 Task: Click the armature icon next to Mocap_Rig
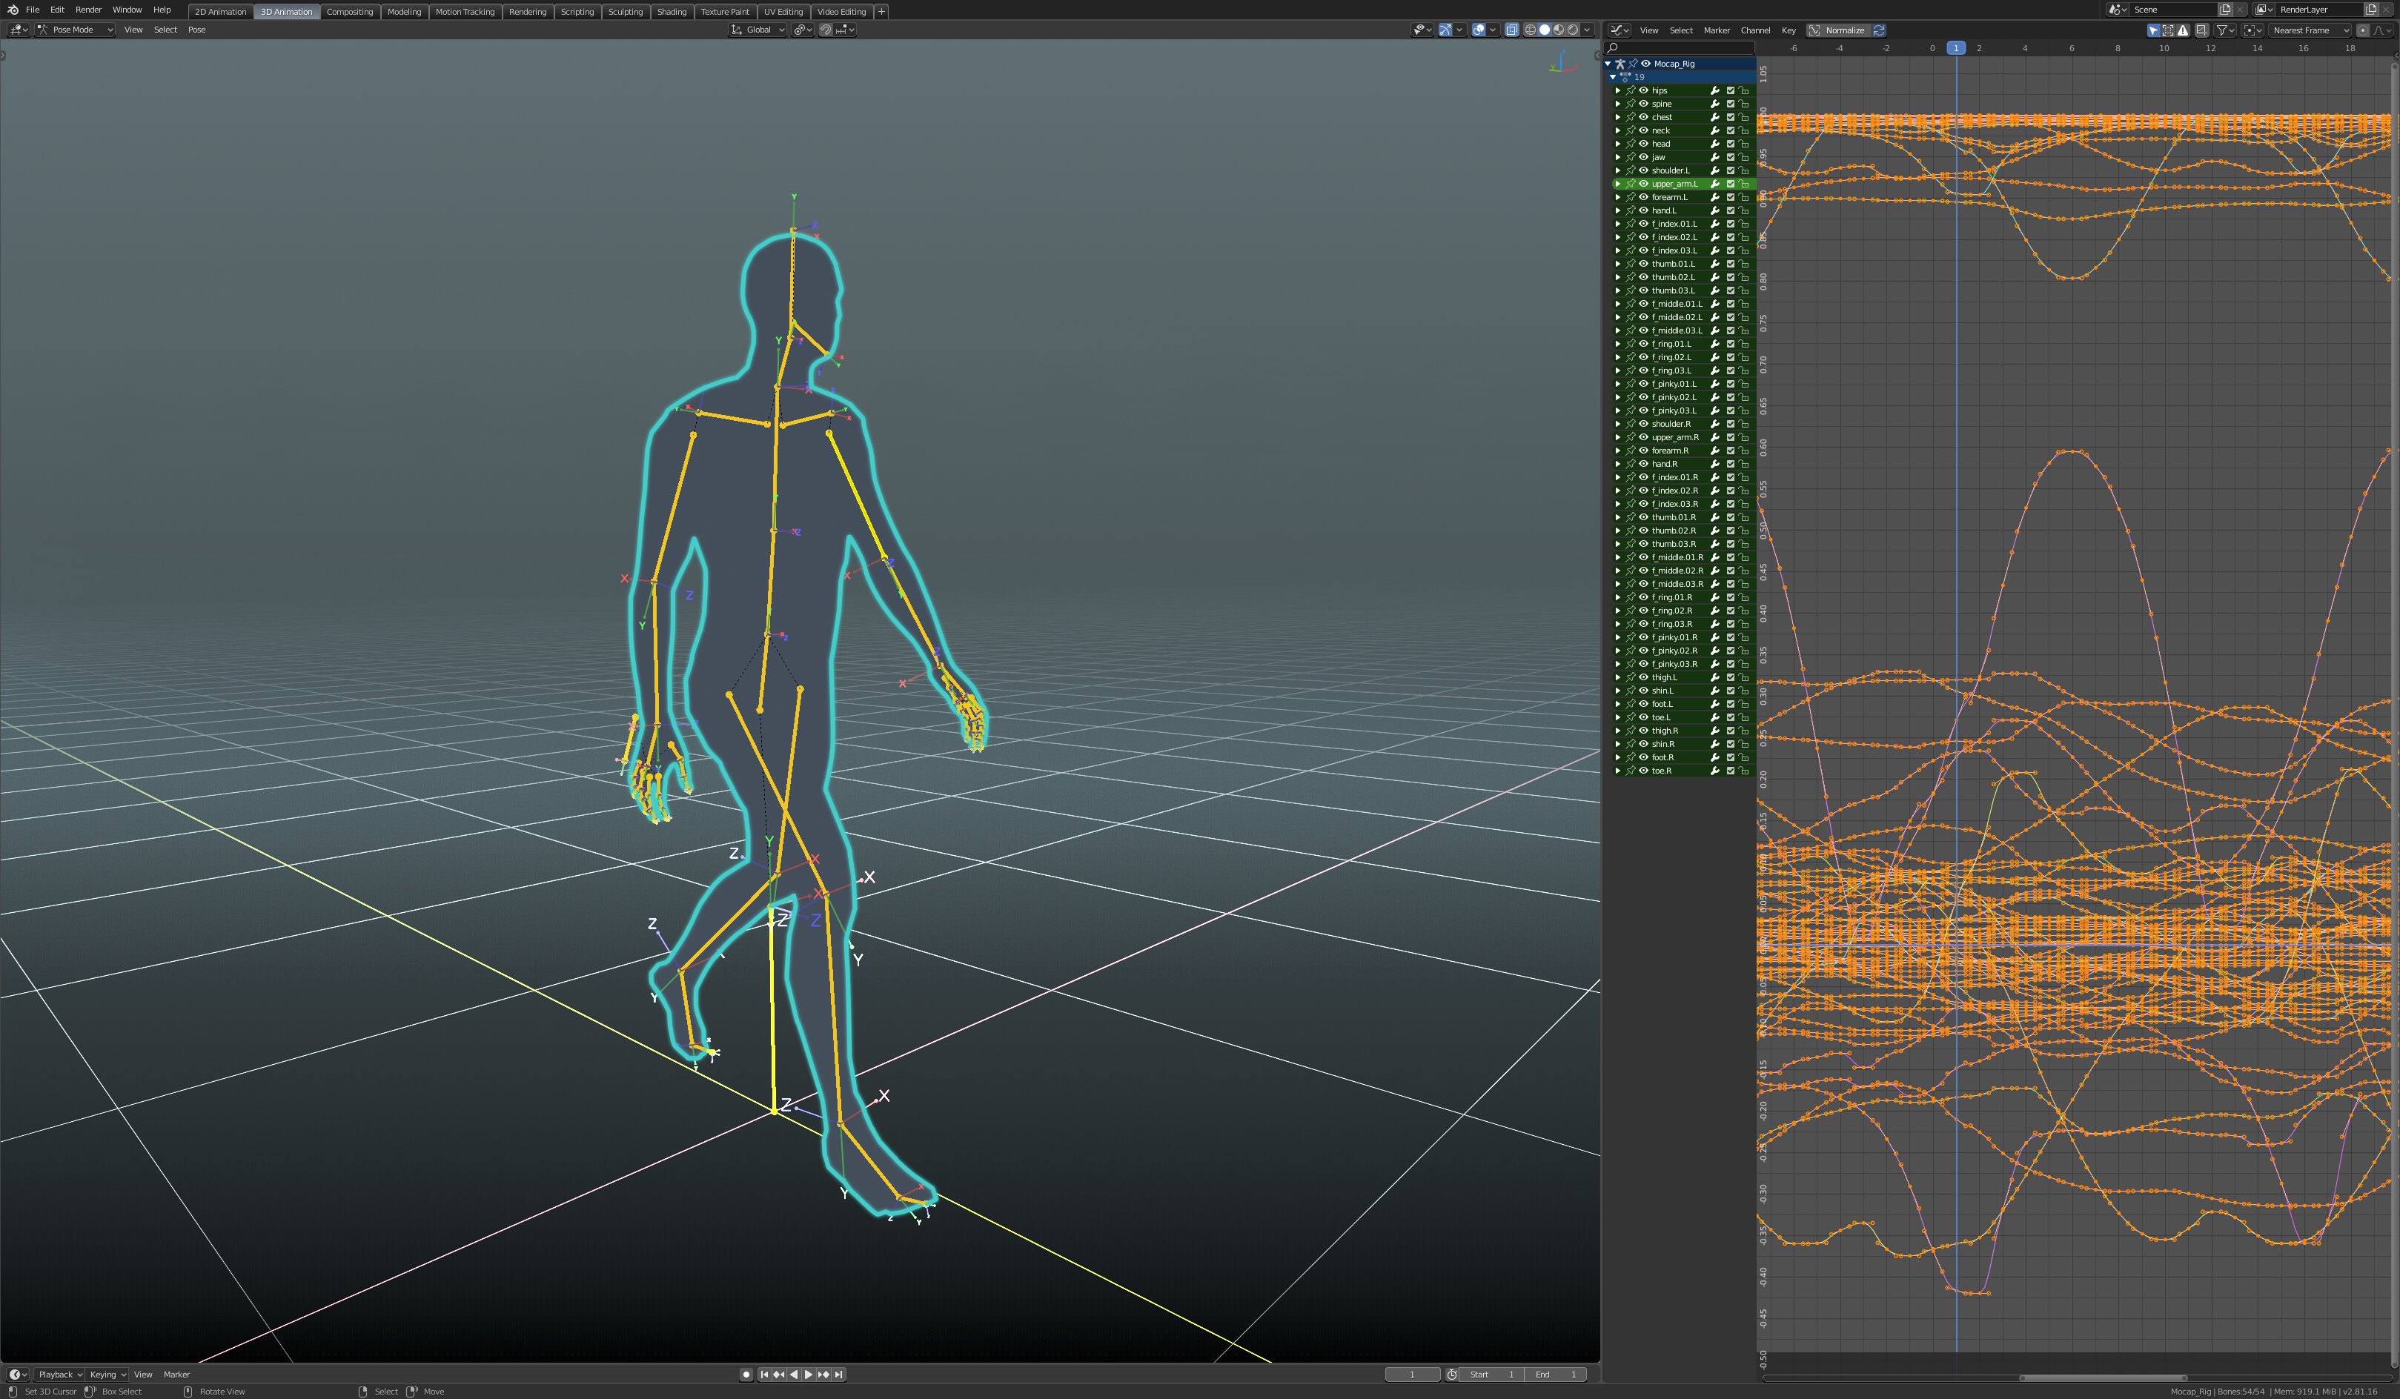pyautogui.click(x=1620, y=64)
